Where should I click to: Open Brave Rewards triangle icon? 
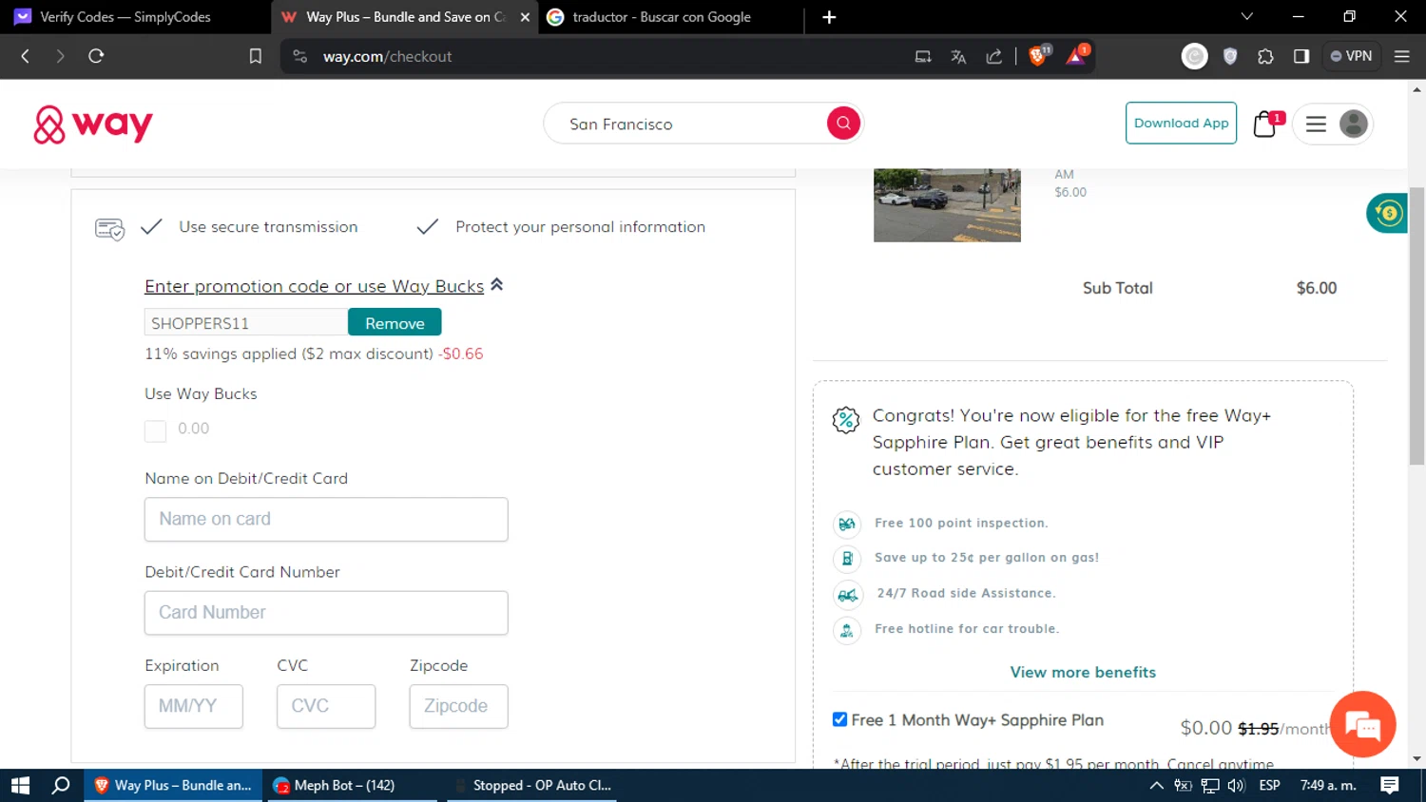click(x=1076, y=55)
